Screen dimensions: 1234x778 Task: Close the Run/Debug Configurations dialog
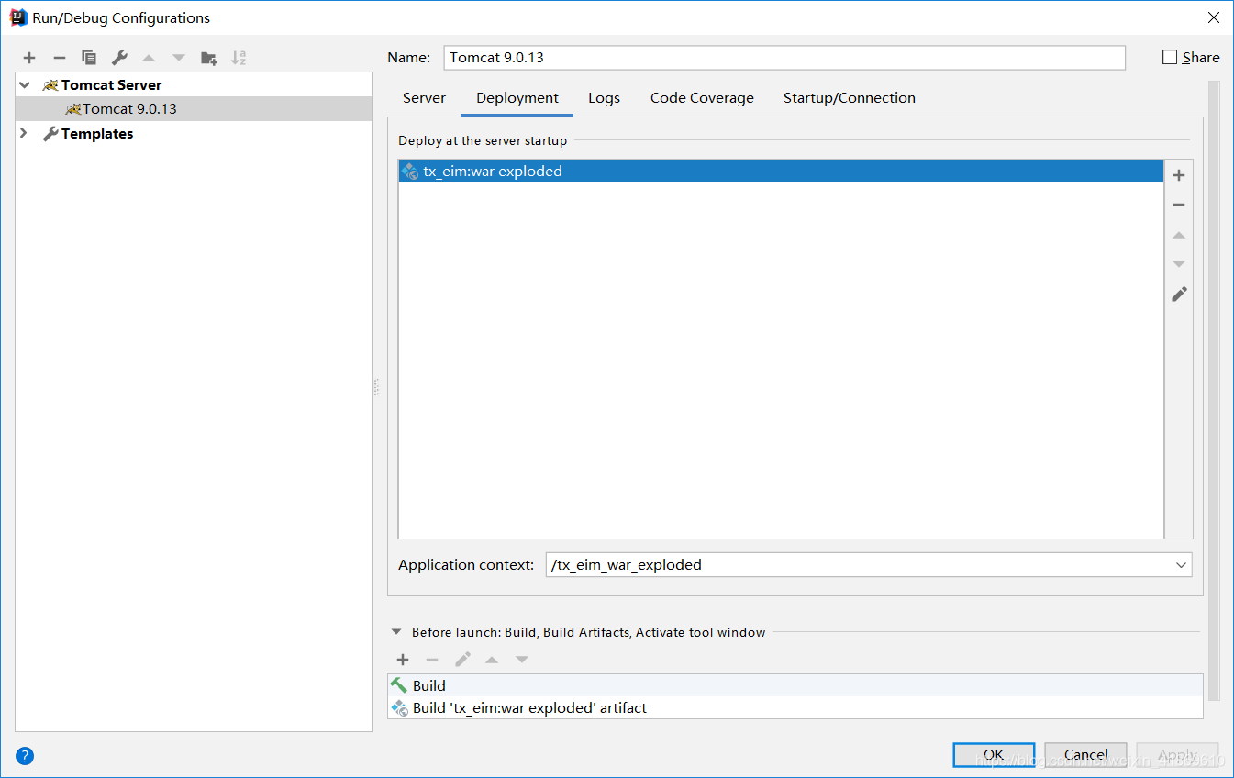[x=1213, y=17]
